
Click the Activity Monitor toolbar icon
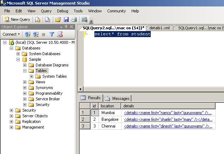85,19
